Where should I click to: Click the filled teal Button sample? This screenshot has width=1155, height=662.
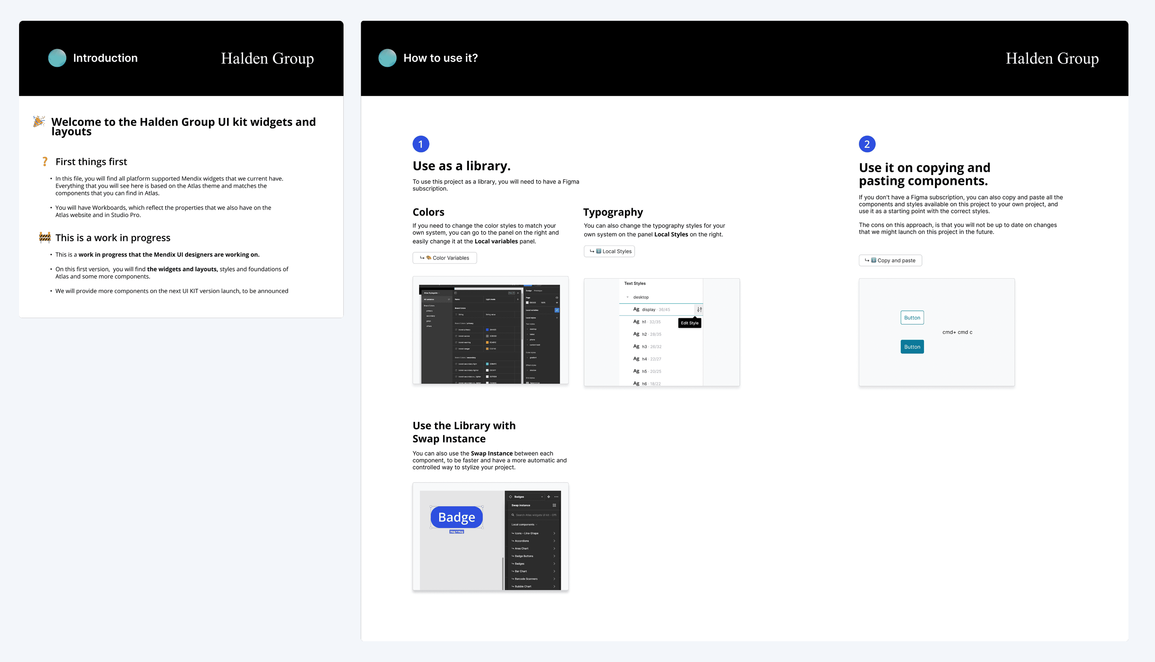pos(912,347)
